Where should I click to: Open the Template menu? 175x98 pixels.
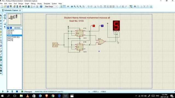[47, 4]
